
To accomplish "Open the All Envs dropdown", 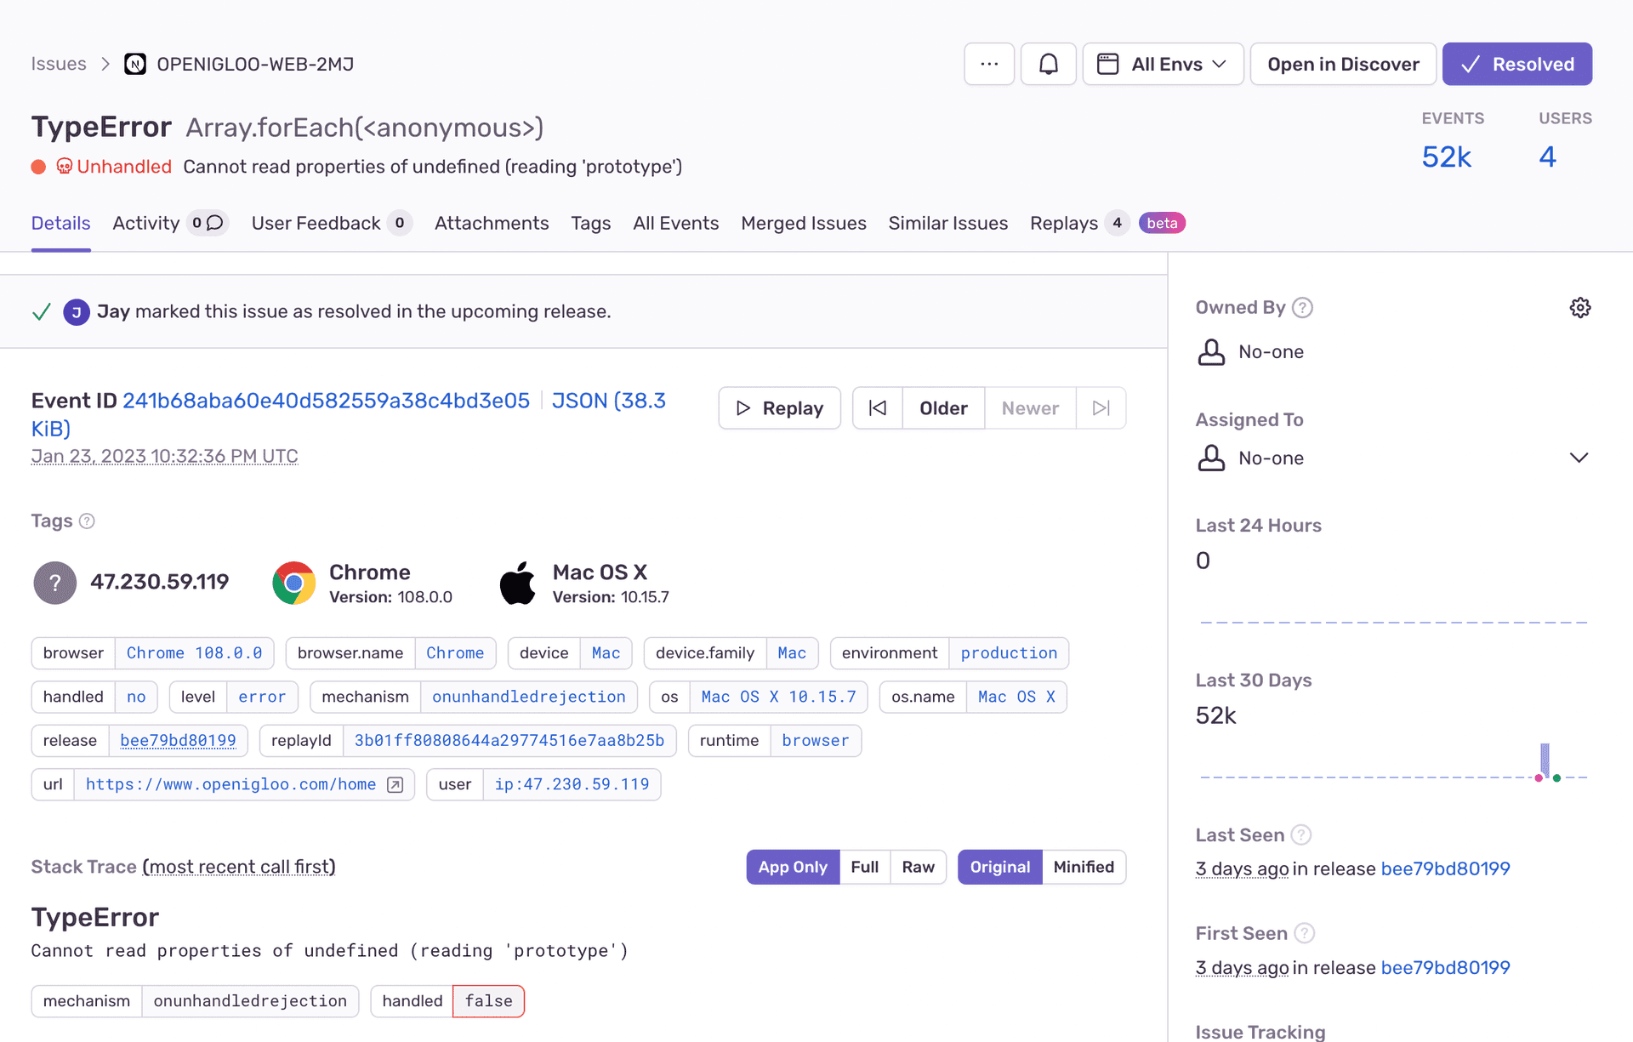I will [1163, 64].
